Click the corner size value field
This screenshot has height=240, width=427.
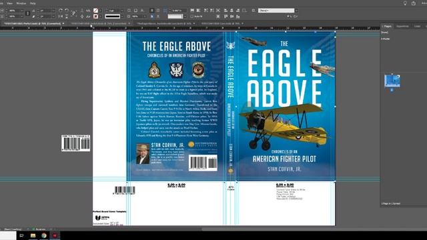point(178,11)
